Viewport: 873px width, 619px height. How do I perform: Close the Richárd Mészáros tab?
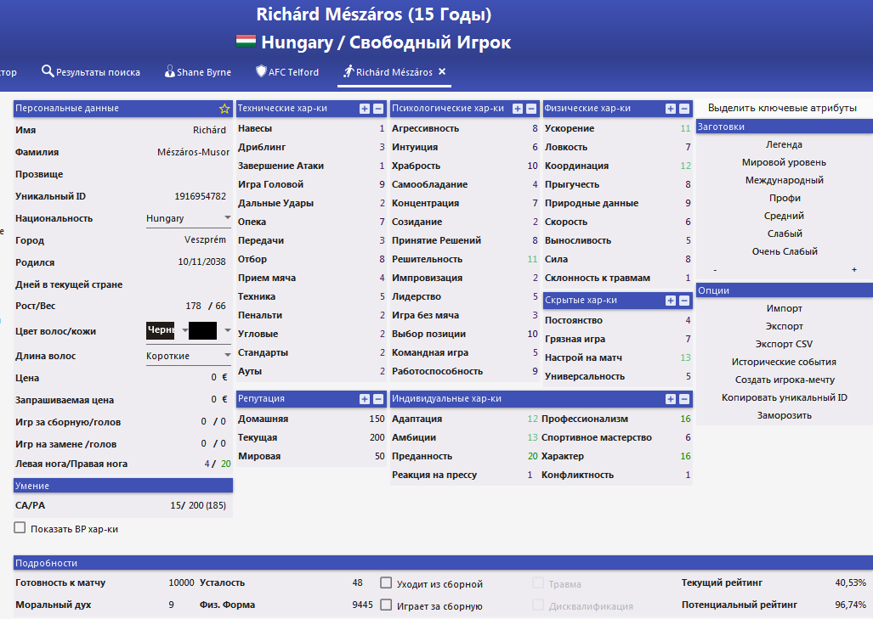point(442,71)
